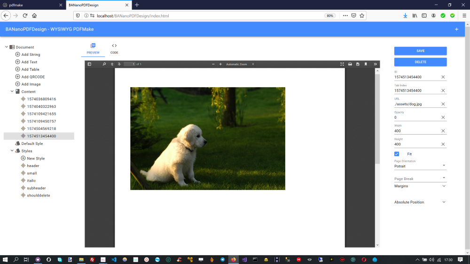Collapse the Document tree node
470x264 pixels.
6,47
